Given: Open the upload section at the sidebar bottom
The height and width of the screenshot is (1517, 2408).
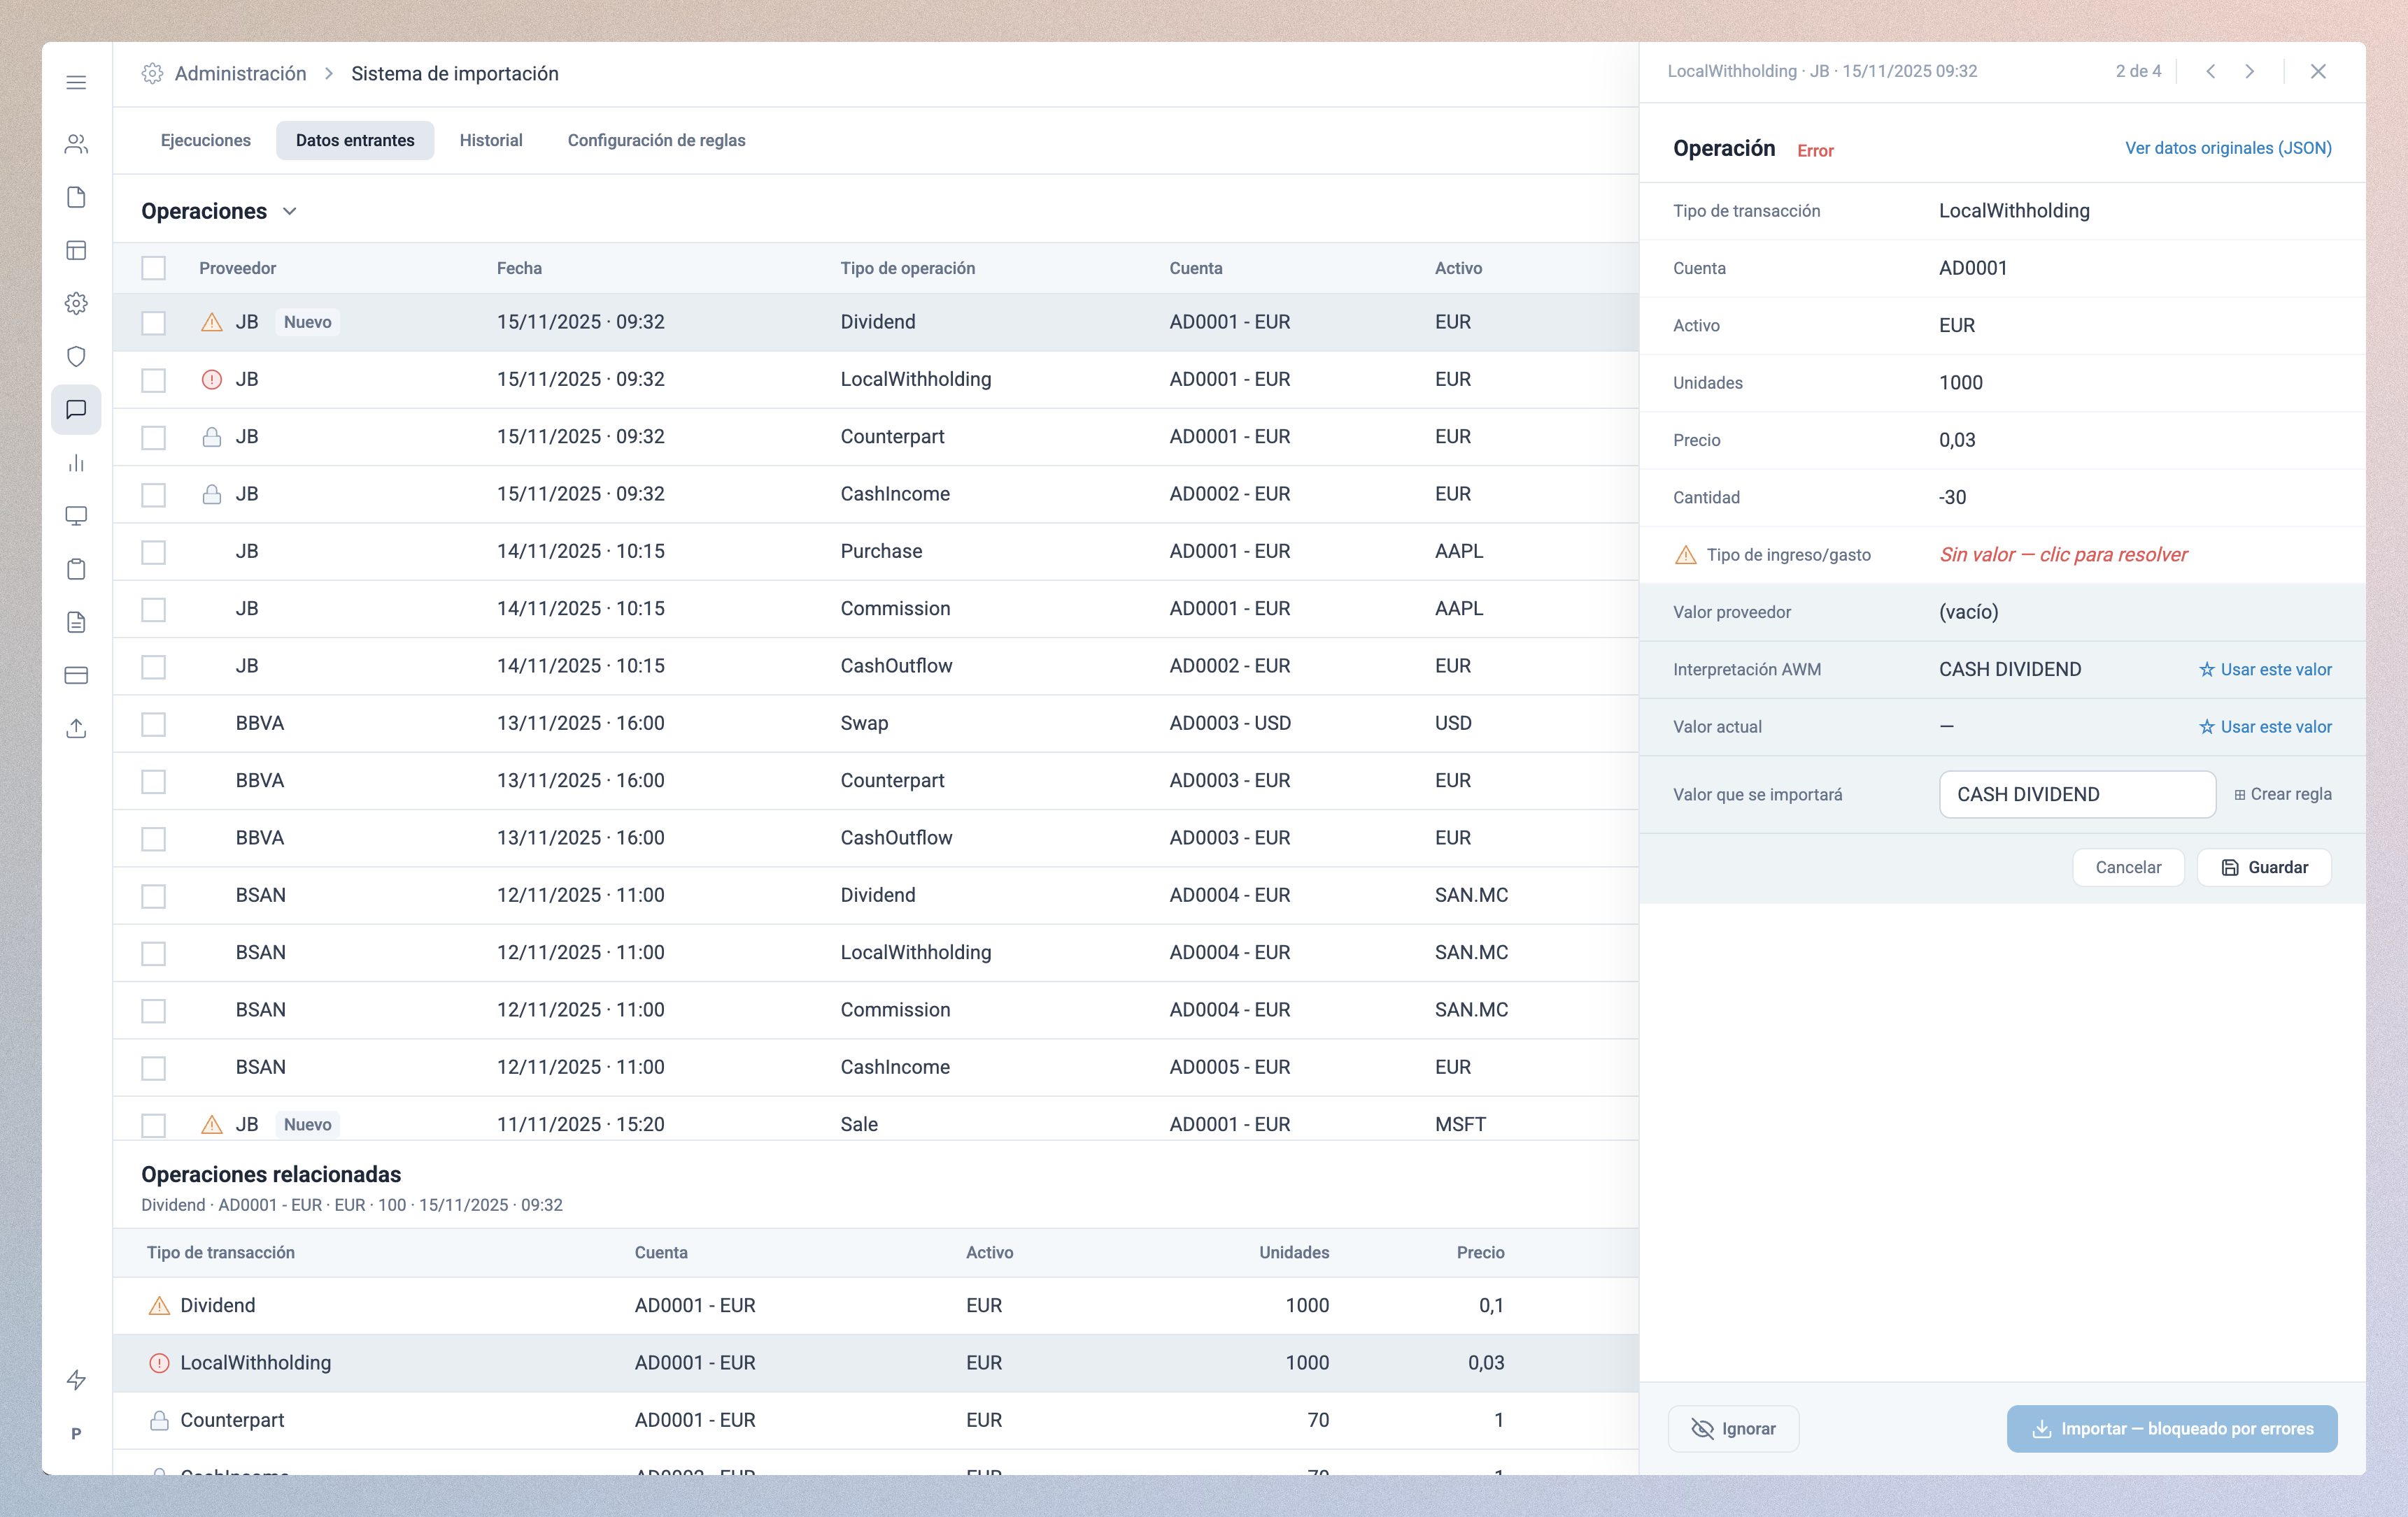Looking at the screenshot, I should (x=76, y=728).
